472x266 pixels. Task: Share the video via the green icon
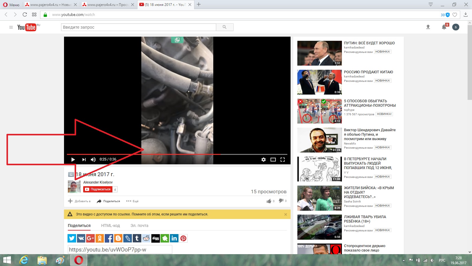pyautogui.click(x=165, y=238)
